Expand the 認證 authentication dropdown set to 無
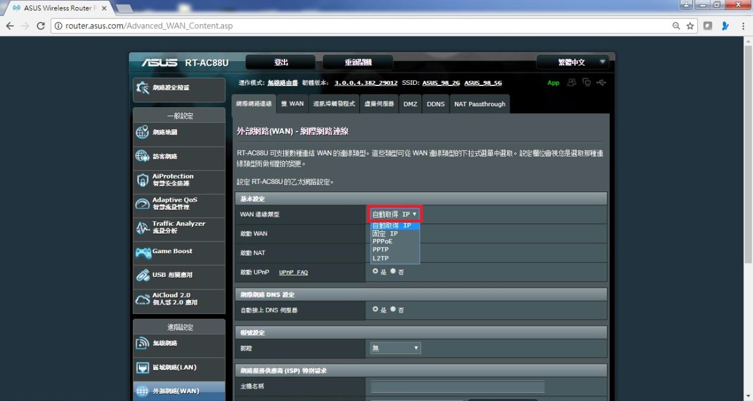This screenshot has width=753, height=401. pos(396,348)
